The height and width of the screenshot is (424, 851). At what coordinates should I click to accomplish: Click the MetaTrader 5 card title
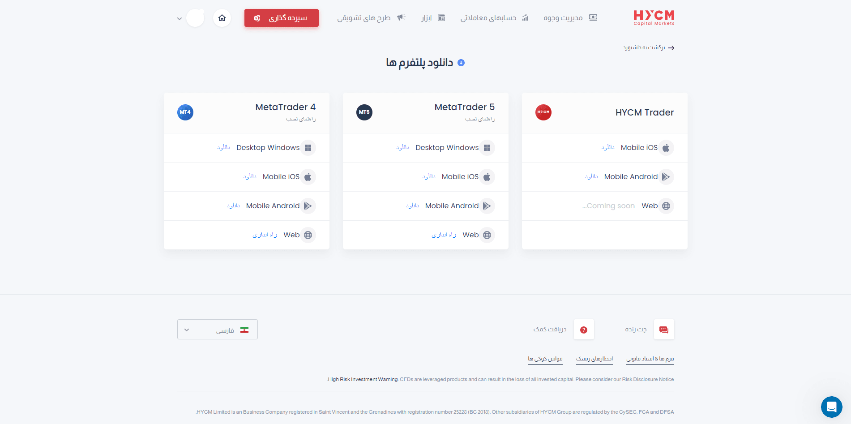tap(465, 107)
